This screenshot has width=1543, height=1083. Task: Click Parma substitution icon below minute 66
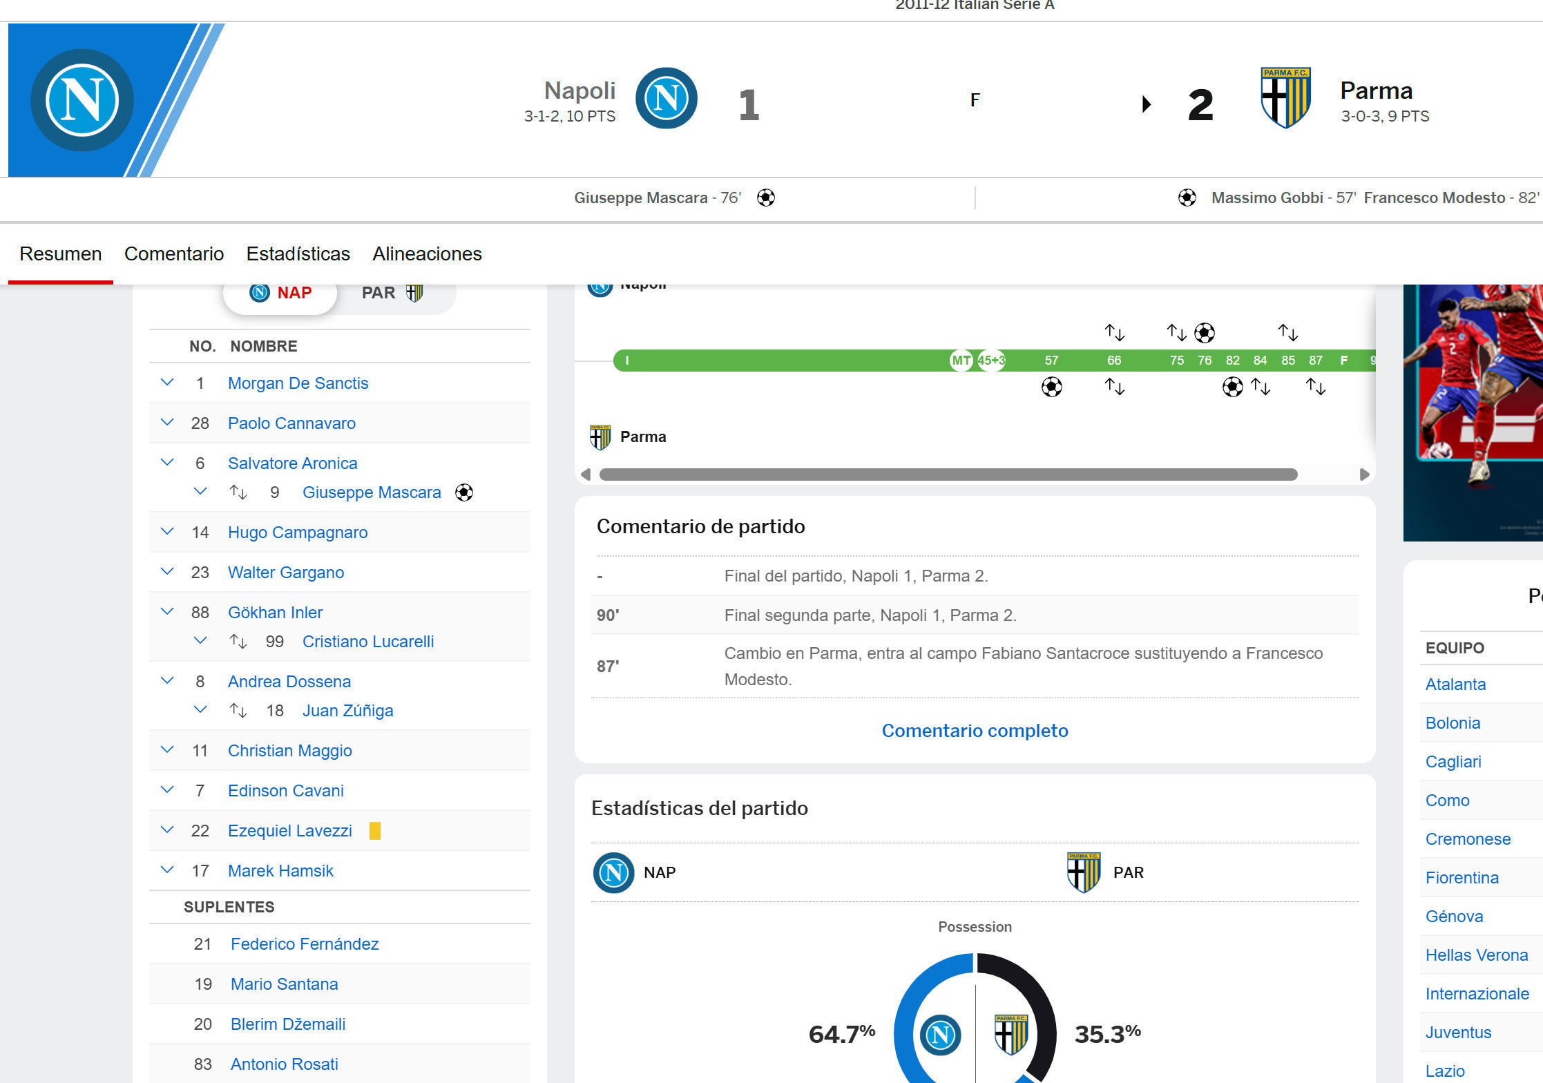tap(1114, 387)
